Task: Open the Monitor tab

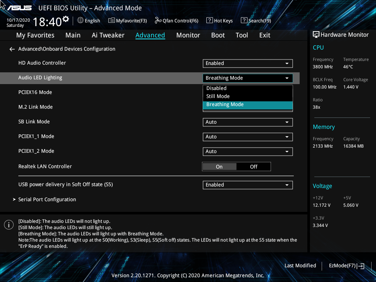Action: (188, 35)
